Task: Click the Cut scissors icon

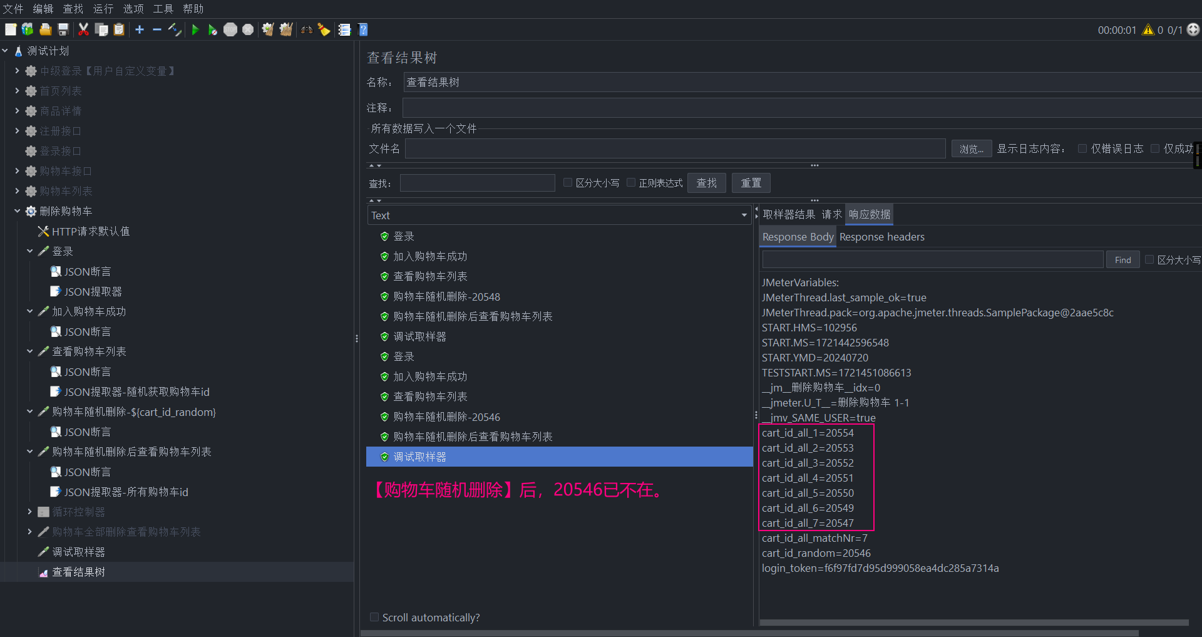Action: pos(83,29)
